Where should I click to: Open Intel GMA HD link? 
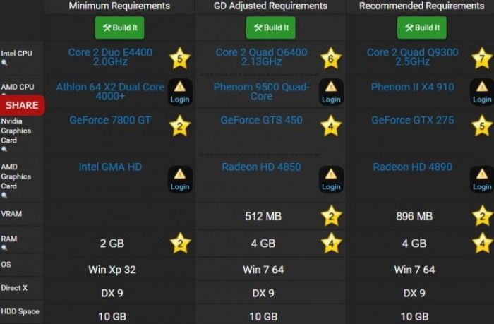pos(110,167)
